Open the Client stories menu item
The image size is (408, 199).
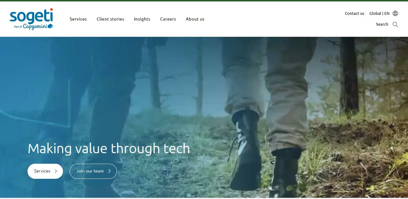click(x=110, y=19)
